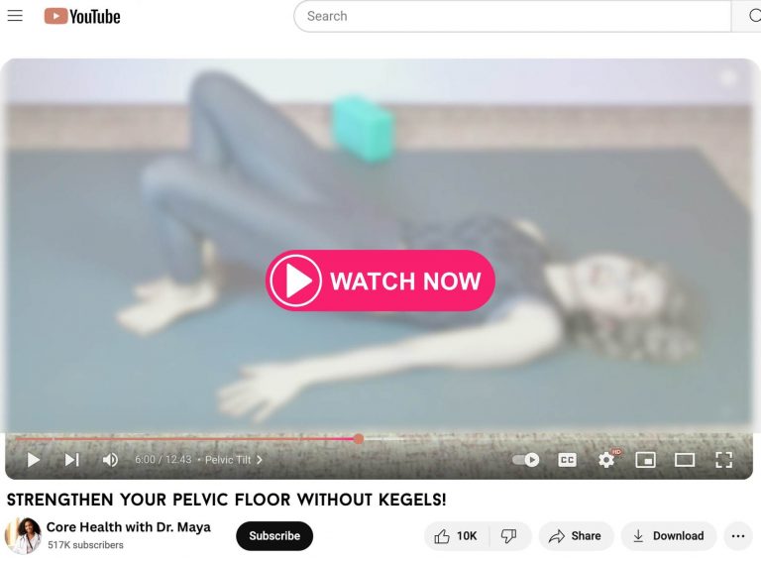Like the video with 10K likes

pyautogui.click(x=456, y=536)
